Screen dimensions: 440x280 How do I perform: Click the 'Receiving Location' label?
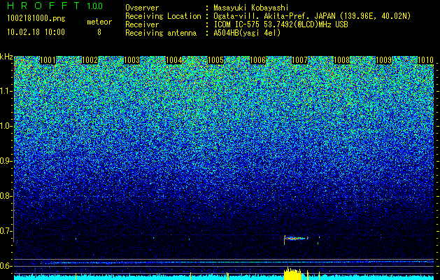coord(163,16)
